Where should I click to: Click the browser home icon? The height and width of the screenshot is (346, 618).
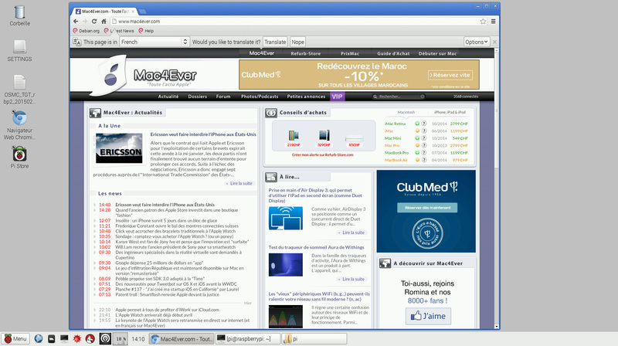point(104,22)
